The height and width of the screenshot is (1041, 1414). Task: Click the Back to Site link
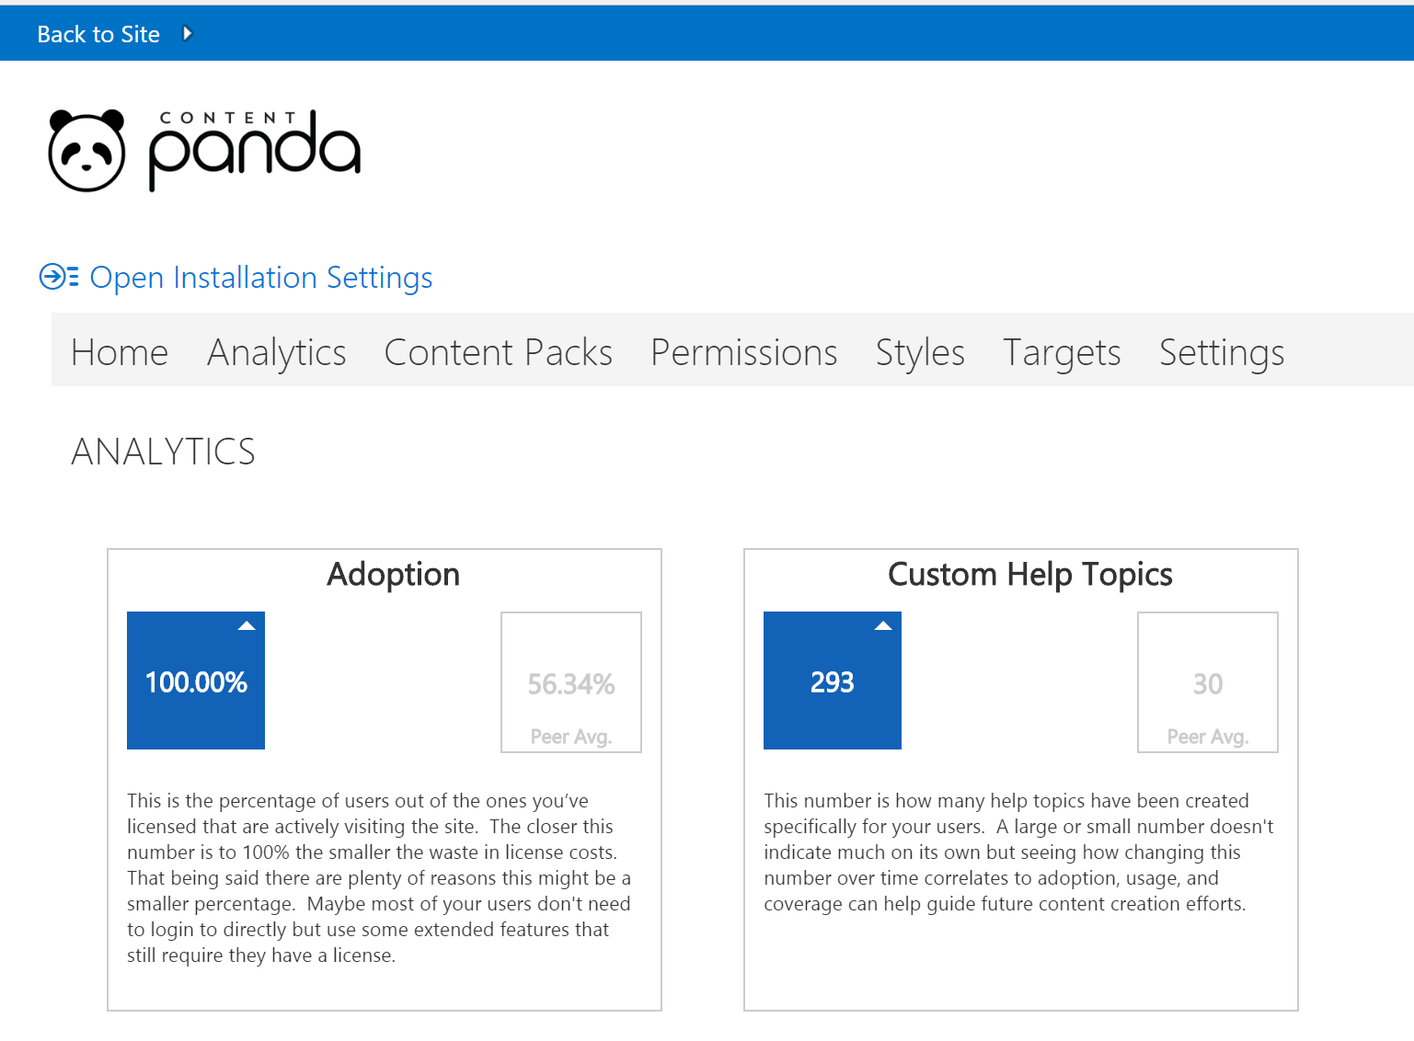[x=98, y=34]
